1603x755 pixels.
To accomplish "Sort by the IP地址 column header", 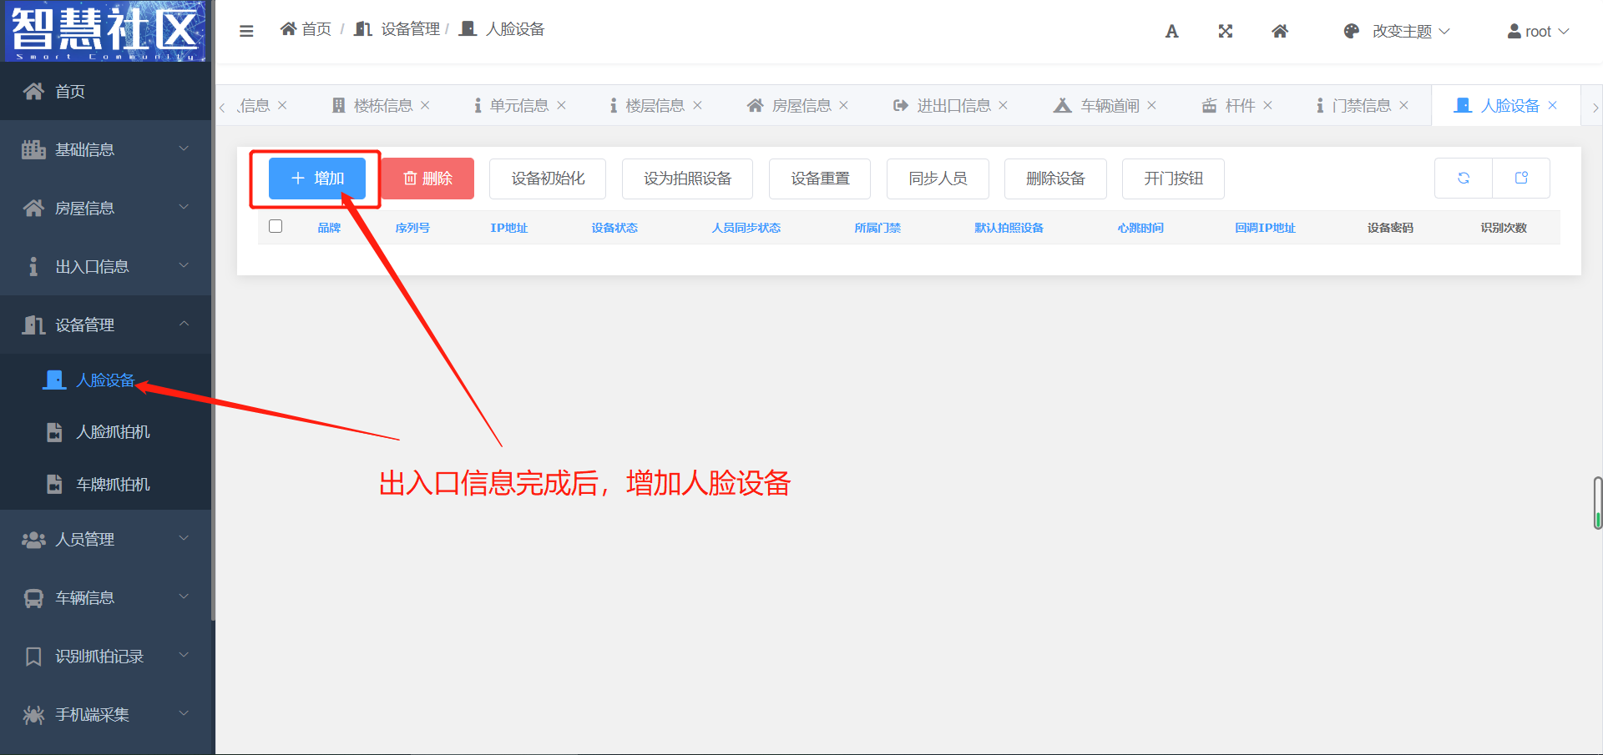I will pos(508,228).
